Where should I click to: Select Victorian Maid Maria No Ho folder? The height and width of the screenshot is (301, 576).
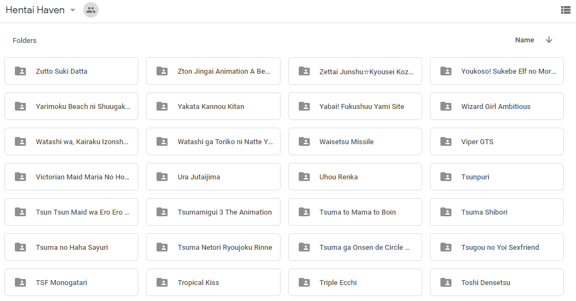71,177
